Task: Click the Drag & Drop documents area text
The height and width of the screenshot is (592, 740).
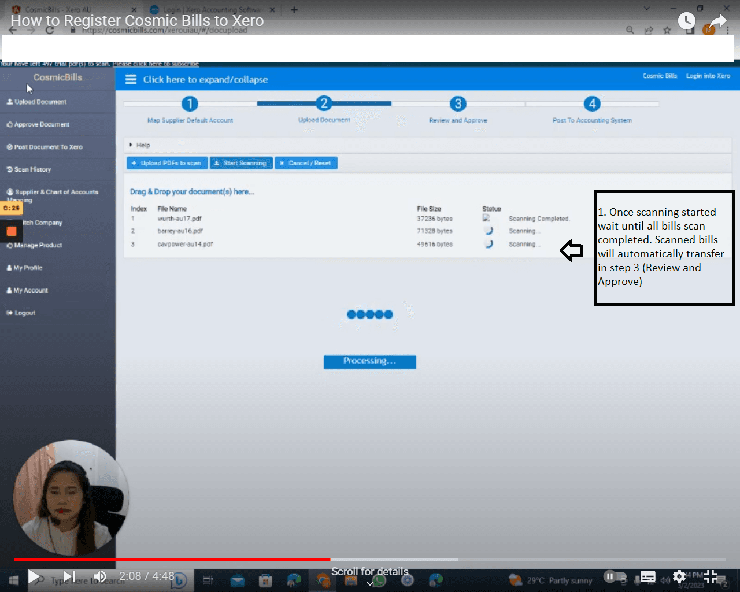Action: click(x=192, y=191)
